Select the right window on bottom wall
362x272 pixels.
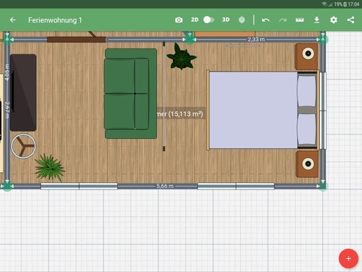pos(236,186)
